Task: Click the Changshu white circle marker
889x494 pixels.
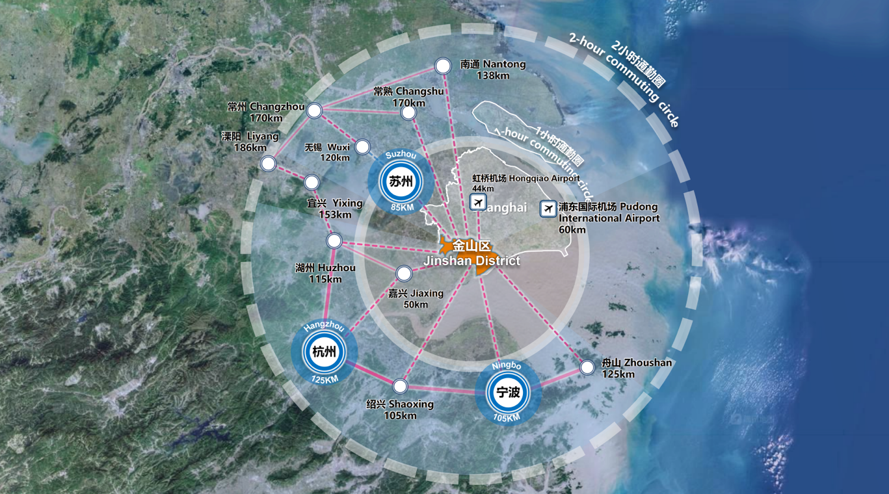Action: click(x=408, y=113)
